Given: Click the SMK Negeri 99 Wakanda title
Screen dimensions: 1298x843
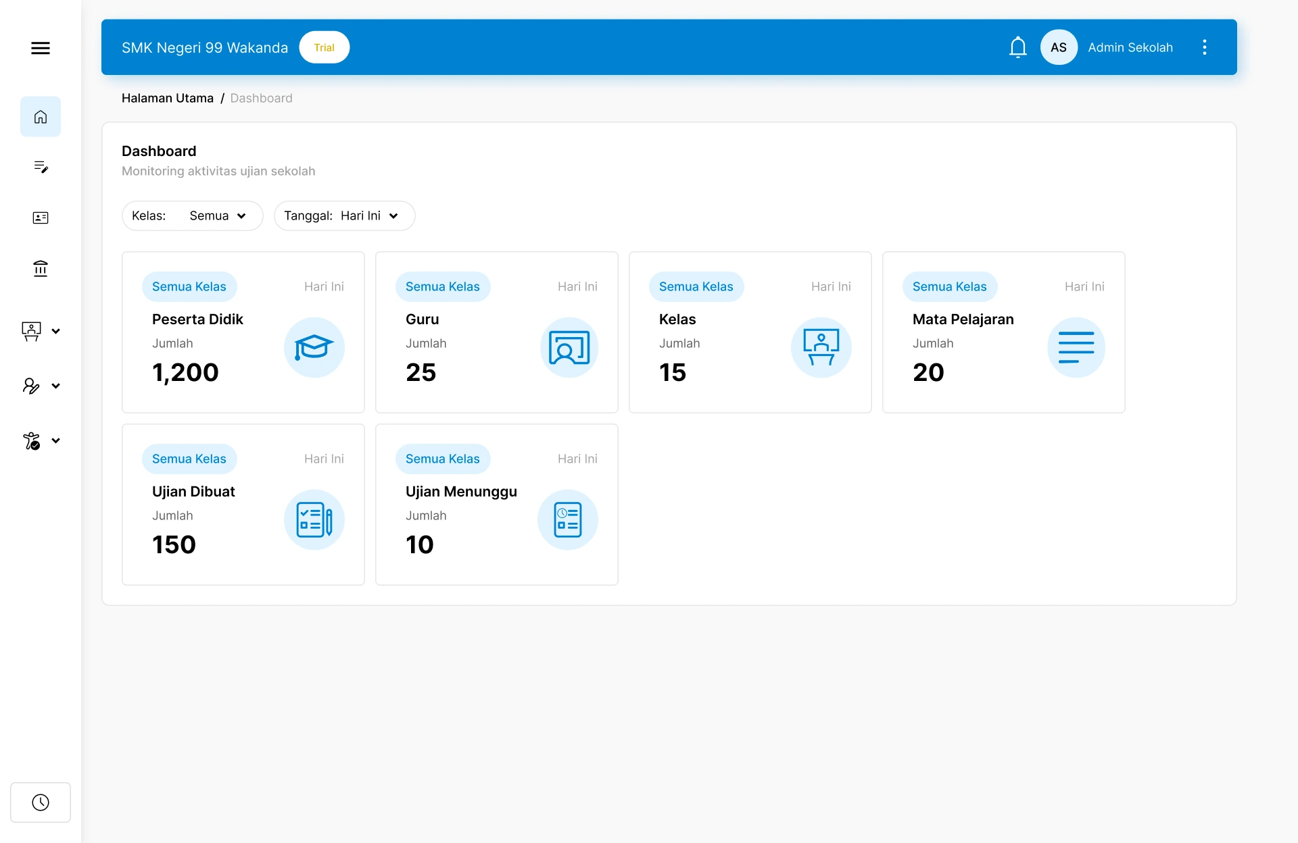Looking at the screenshot, I should tap(205, 47).
